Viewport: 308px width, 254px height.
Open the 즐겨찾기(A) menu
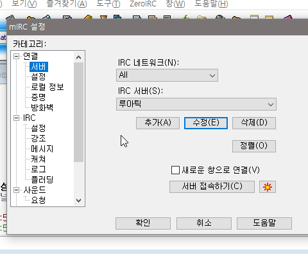pyautogui.click(x=67, y=4)
